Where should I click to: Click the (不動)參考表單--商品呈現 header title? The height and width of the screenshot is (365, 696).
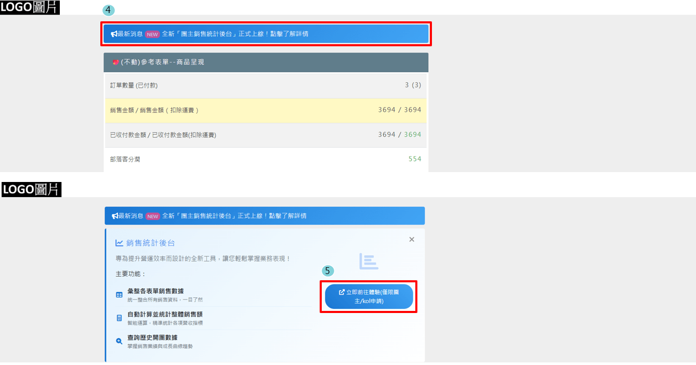[162, 62]
